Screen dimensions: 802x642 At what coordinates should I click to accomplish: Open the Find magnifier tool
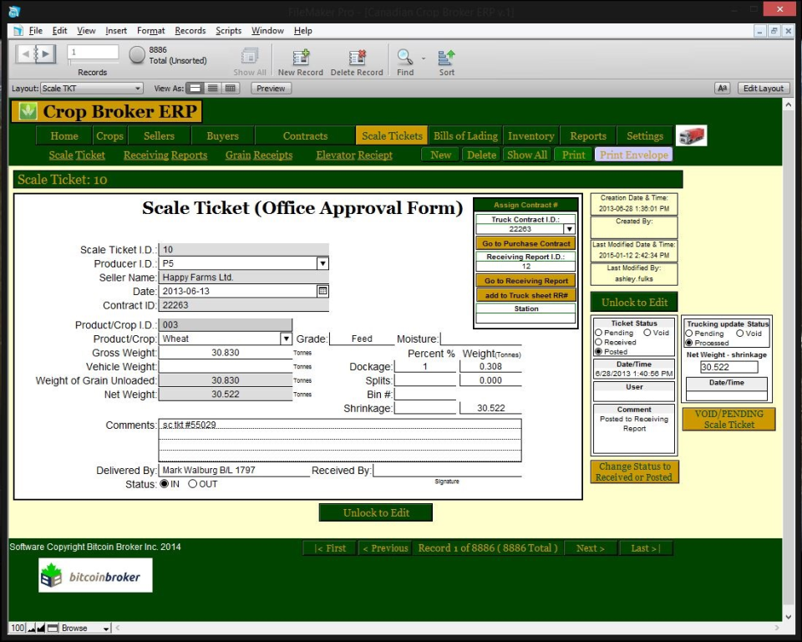pos(404,57)
